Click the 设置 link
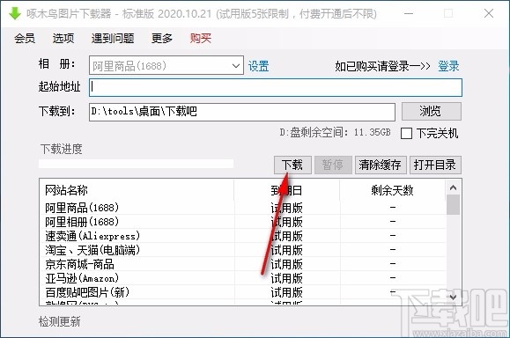The width and height of the screenshot is (510, 338). [x=259, y=66]
